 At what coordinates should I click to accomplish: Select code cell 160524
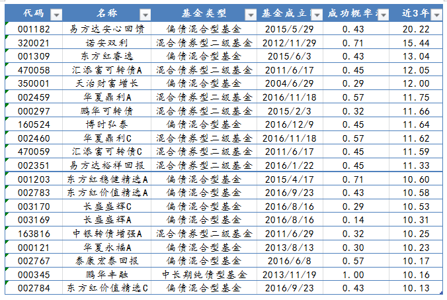pyautogui.click(x=34, y=125)
